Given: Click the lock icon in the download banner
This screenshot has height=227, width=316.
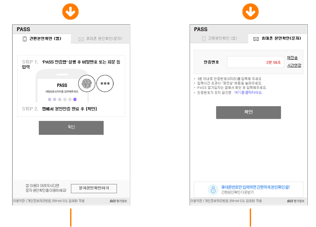Looking at the screenshot, I should click(x=213, y=189).
